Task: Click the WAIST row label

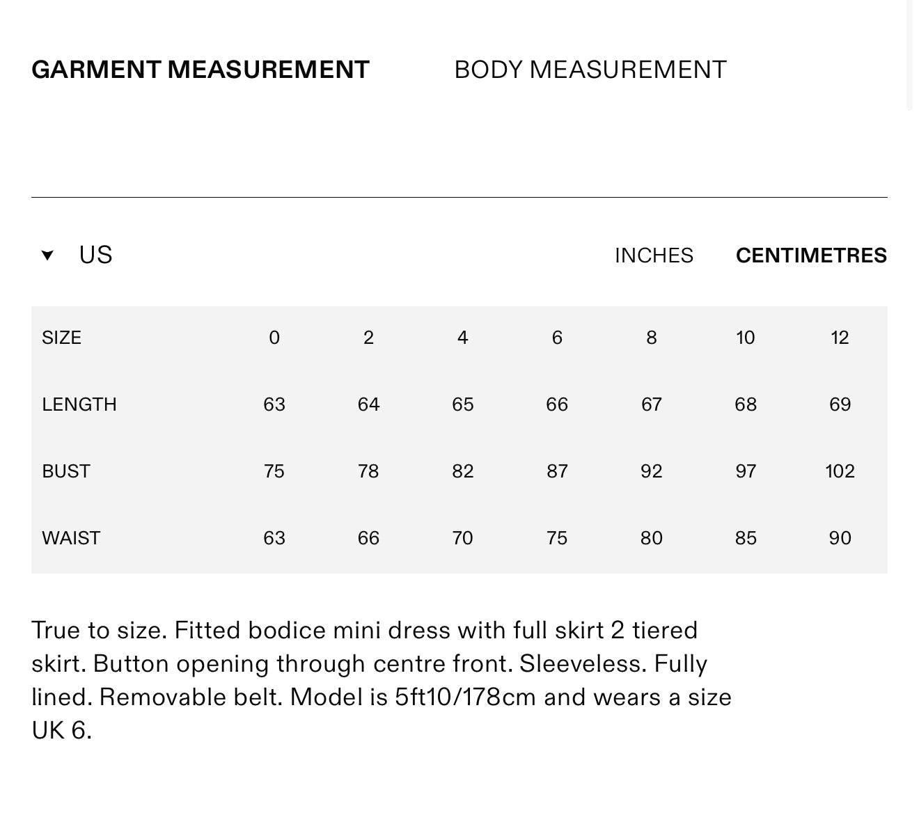Action: (x=71, y=538)
